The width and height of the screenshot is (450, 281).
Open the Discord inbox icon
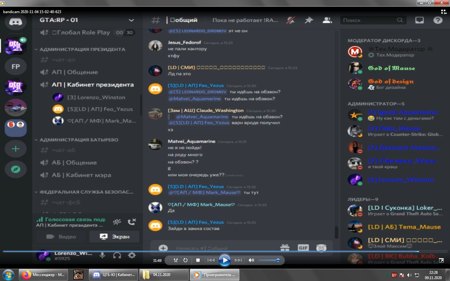419,20
